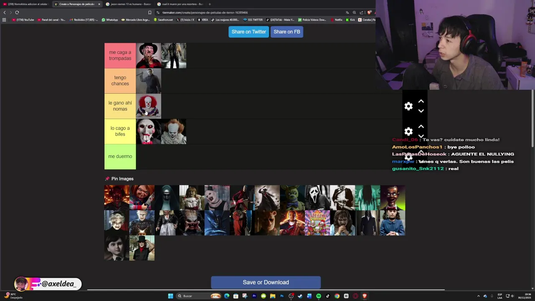Move 'lo cago a bifes' row up
Screen dimensions: 535x301
click(421, 126)
